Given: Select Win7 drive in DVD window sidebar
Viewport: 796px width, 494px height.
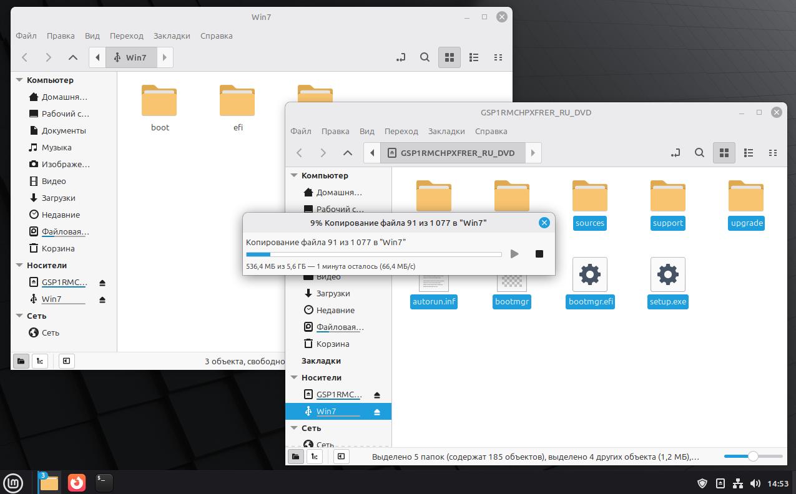Looking at the screenshot, I should [338, 412].
